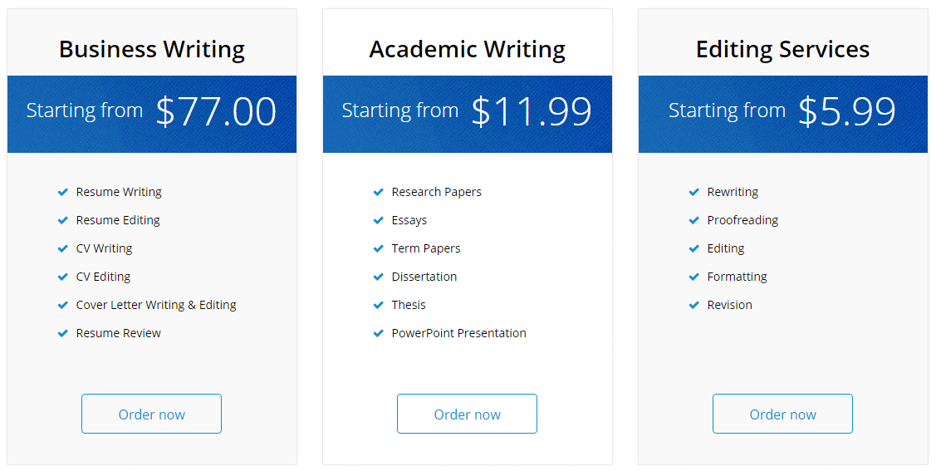The width and height of the screenshot is (936, 471).
Task: Click the checkmark beside Proofreading
Action: [693, 220]
